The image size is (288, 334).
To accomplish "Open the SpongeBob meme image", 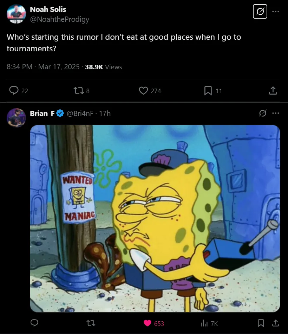I will [x=155, y=218].
